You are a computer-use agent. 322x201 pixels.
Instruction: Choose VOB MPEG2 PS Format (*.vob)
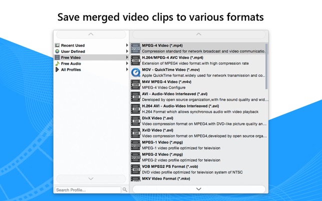[x=199, y=169]
